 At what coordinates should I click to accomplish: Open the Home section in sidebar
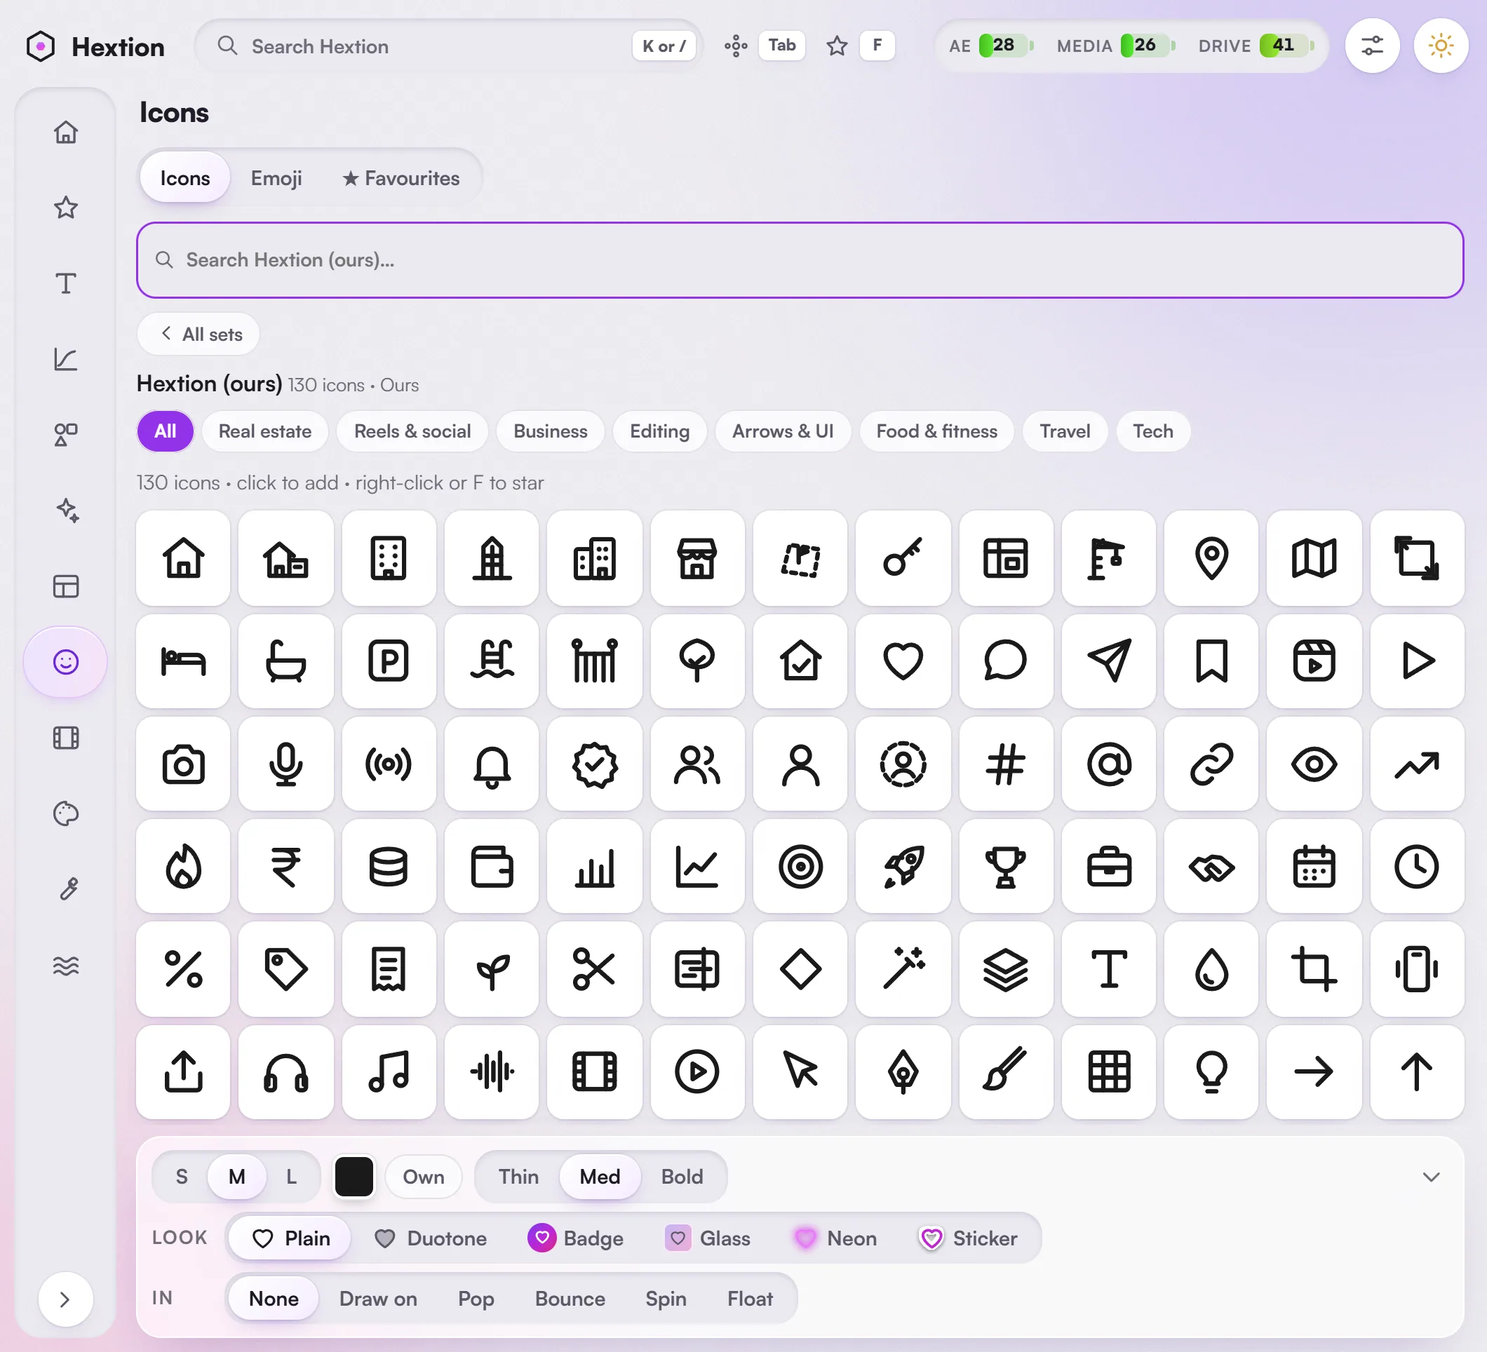(66, 132)
